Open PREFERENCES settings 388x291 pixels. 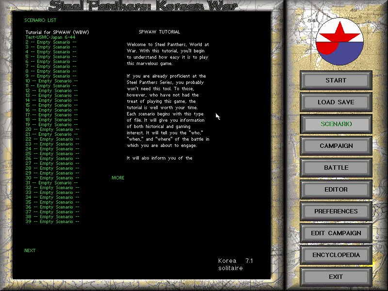336,211
